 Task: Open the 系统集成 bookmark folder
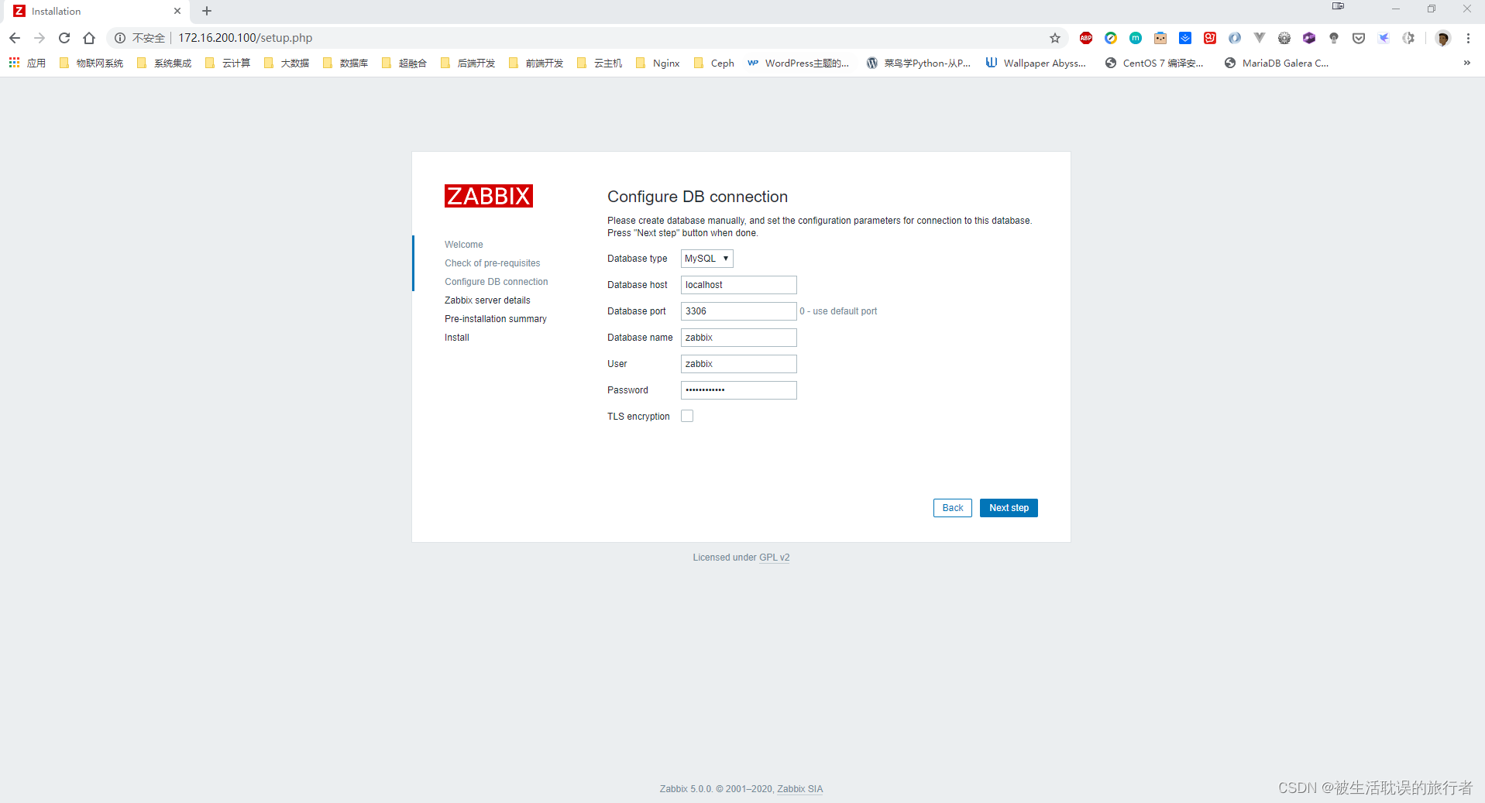(x=164, y=63)
